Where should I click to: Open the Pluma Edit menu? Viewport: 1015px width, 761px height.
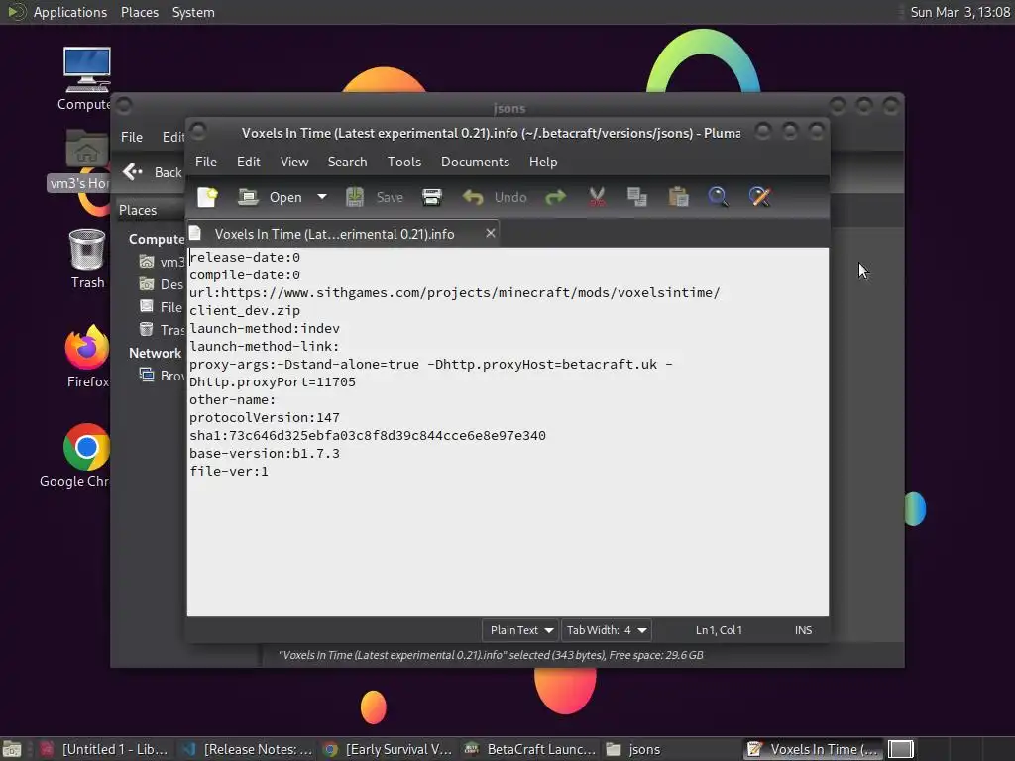click(x=248, y=162)
